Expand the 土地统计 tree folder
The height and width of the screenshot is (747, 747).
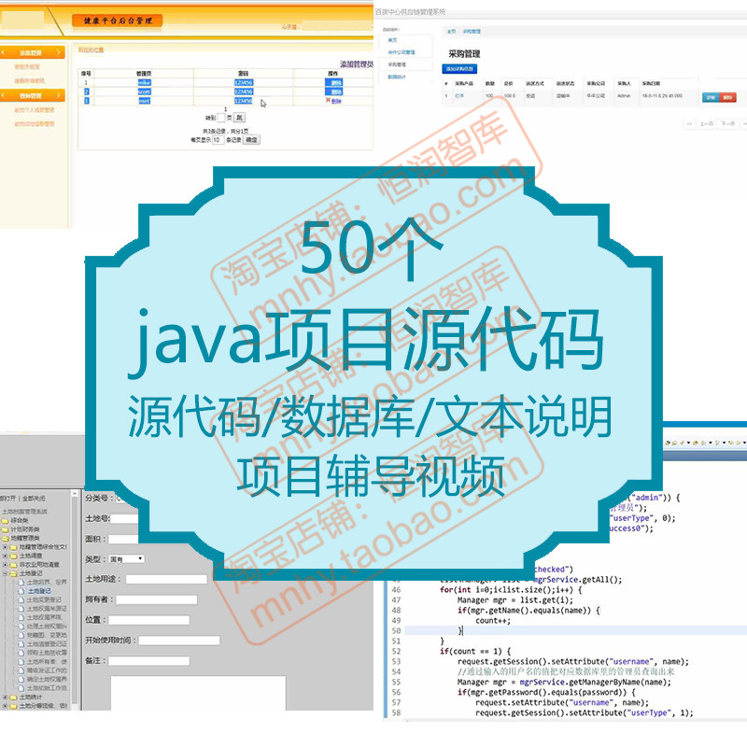coord(5,697)
